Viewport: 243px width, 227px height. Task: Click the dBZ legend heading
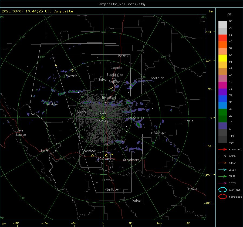tap(229, 14)
